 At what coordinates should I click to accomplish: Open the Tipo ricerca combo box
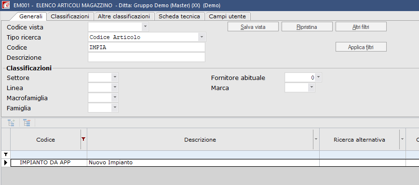pos(202,37)
